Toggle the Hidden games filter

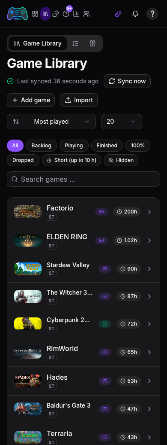click(x=121, y=160)
